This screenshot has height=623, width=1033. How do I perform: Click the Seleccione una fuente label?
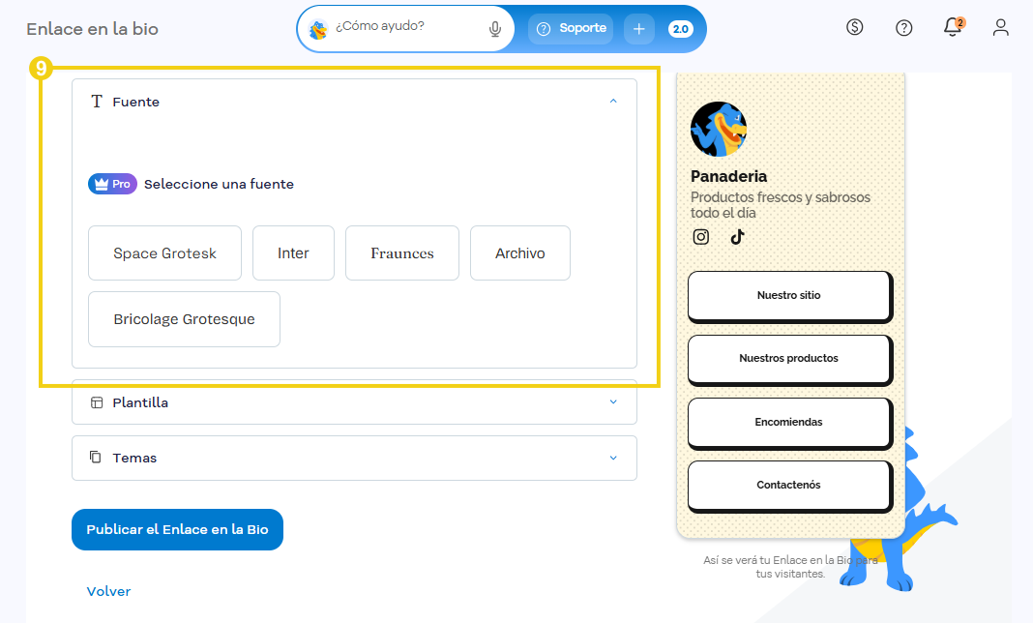[x=219, y=184]
